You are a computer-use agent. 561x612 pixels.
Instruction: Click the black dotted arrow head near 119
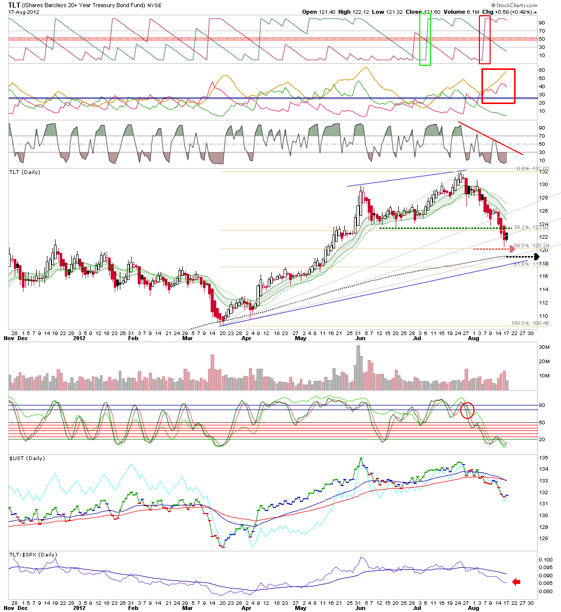pyautogui.click(x=536, y=257)
